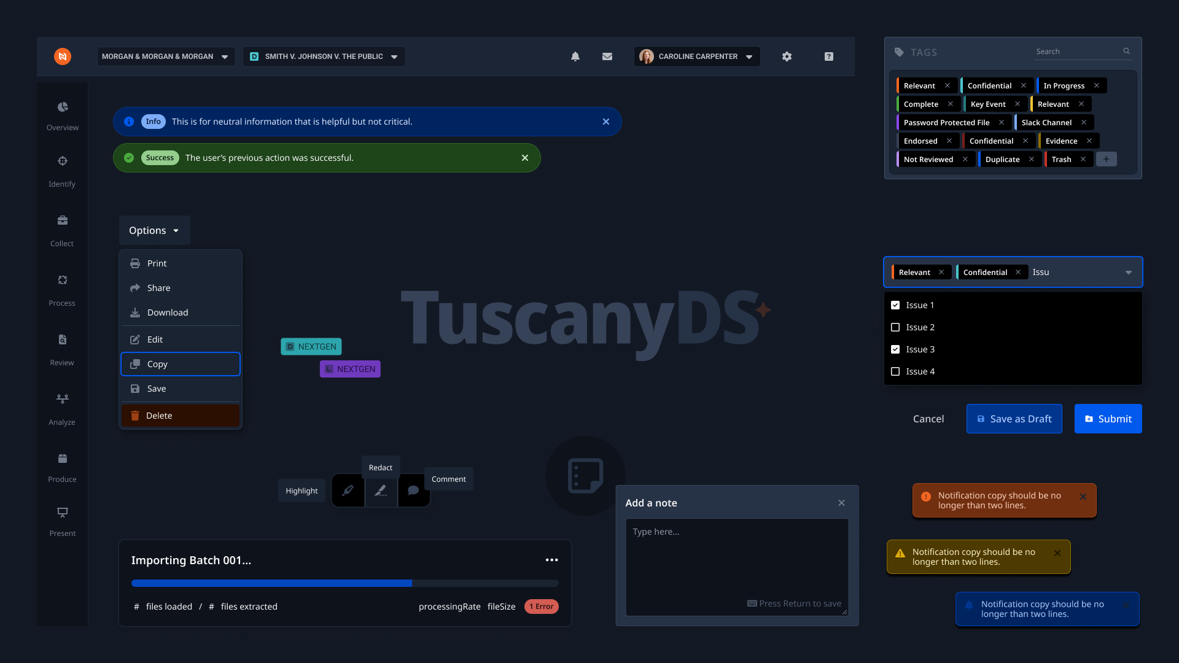Select the Comment bubble tool
Image resolution: width=1179 pixels, height=663 pixels.
[413, 490]
